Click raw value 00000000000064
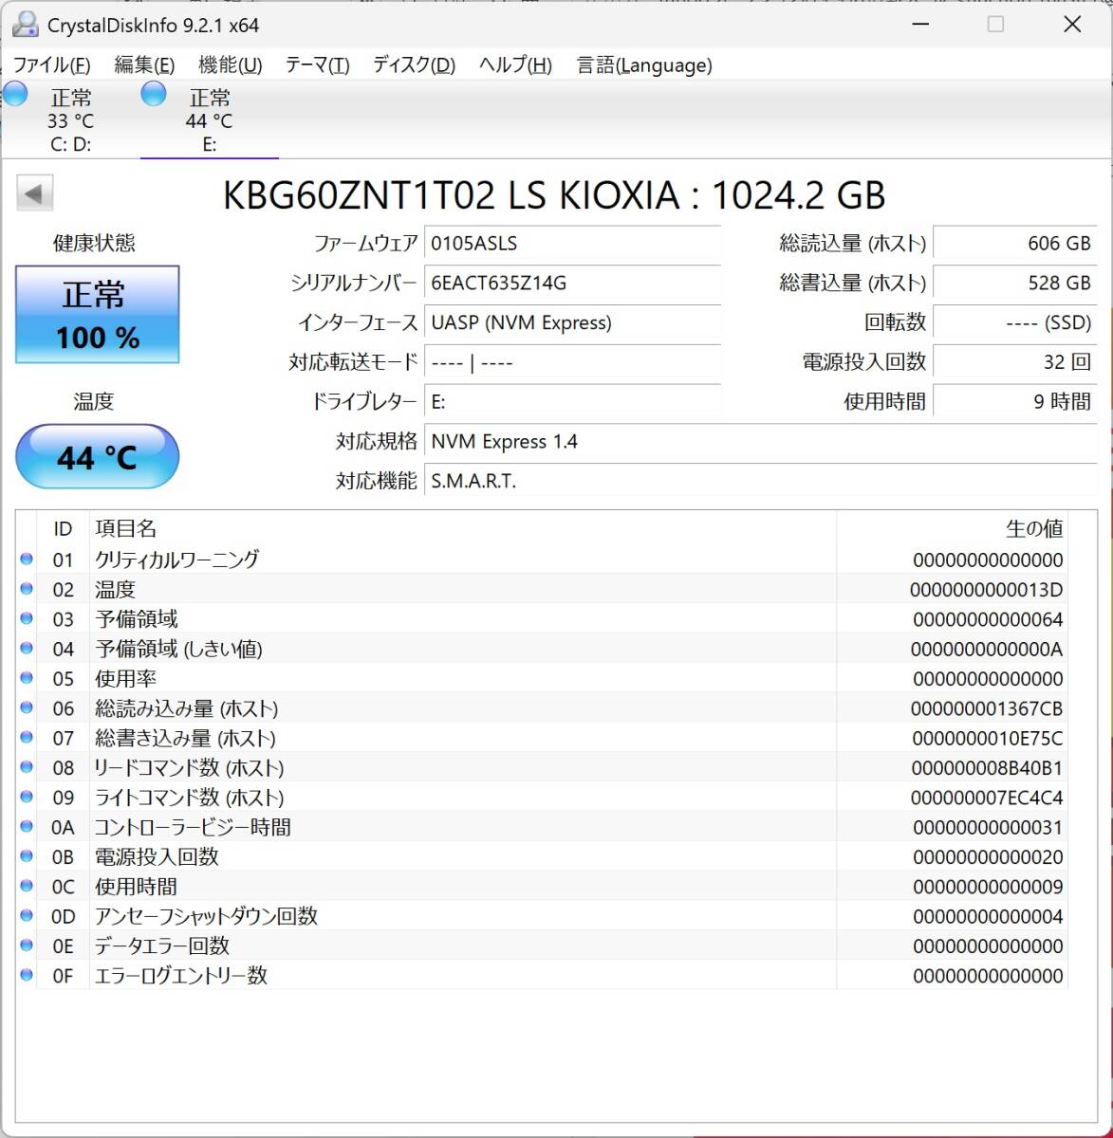The width and height of the screenshot is (1113, 1138). point(988,619)
